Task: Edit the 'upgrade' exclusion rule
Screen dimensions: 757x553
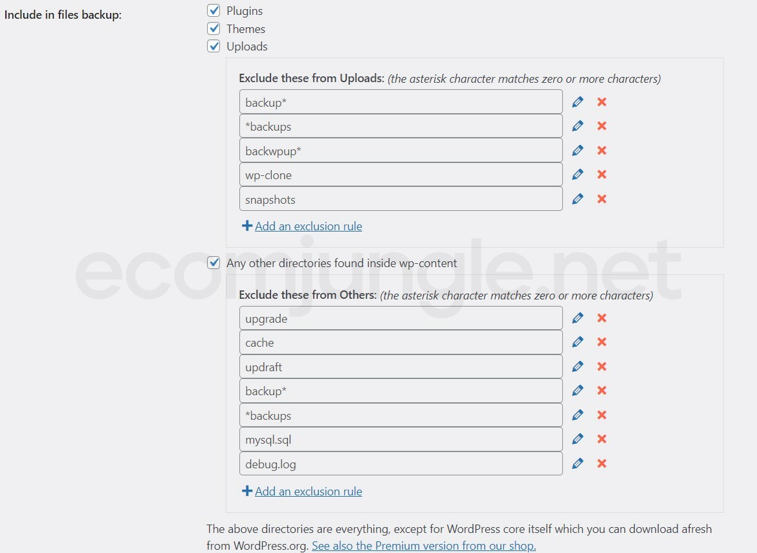Action: coord(578,318)
